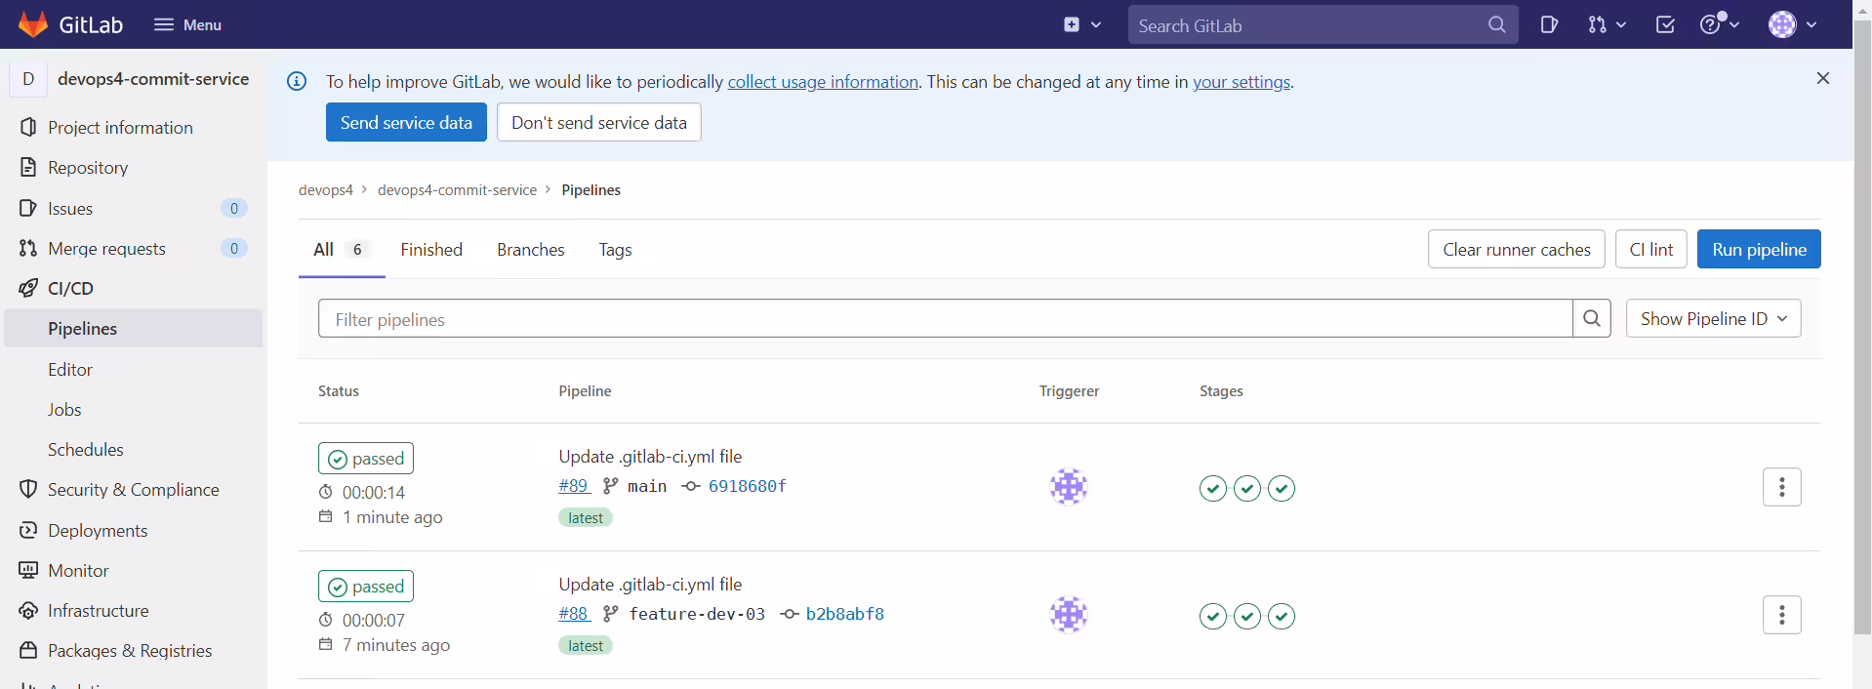
Task: Open triggerer avatar for pipeline #89
Action: tap(1069, 486)
